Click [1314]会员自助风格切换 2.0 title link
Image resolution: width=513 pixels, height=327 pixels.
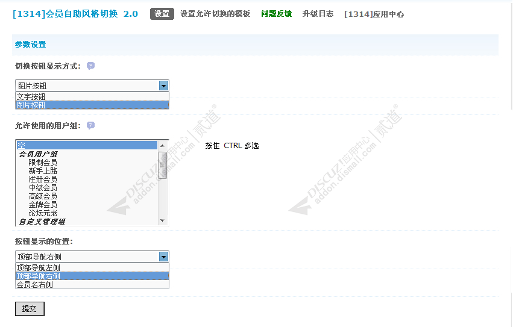(x=75, y=14)
